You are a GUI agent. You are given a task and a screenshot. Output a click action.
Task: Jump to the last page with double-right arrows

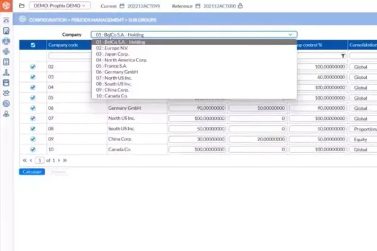coord(65,160)
